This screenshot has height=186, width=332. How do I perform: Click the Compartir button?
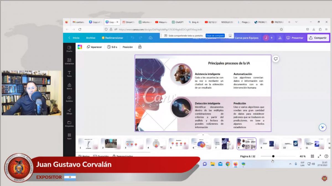318,38
